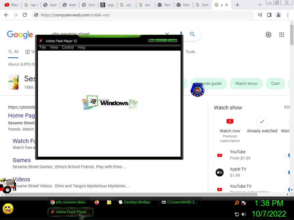
Task: Open the Games result link
Action: (x=22, y=160)
